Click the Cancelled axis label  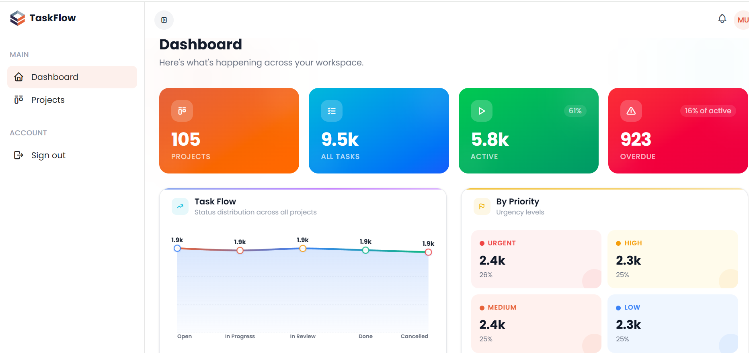415,337
